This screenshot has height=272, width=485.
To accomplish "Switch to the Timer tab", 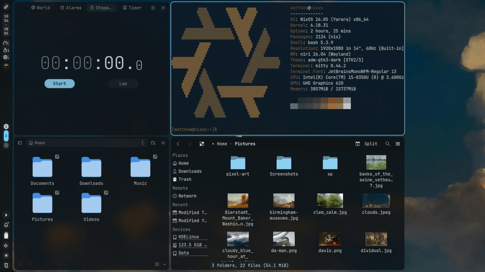I will 132,8.
